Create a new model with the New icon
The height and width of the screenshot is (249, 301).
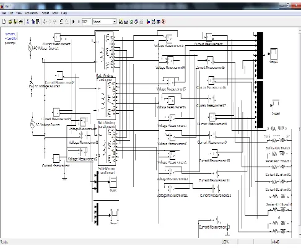pos(4,22)
